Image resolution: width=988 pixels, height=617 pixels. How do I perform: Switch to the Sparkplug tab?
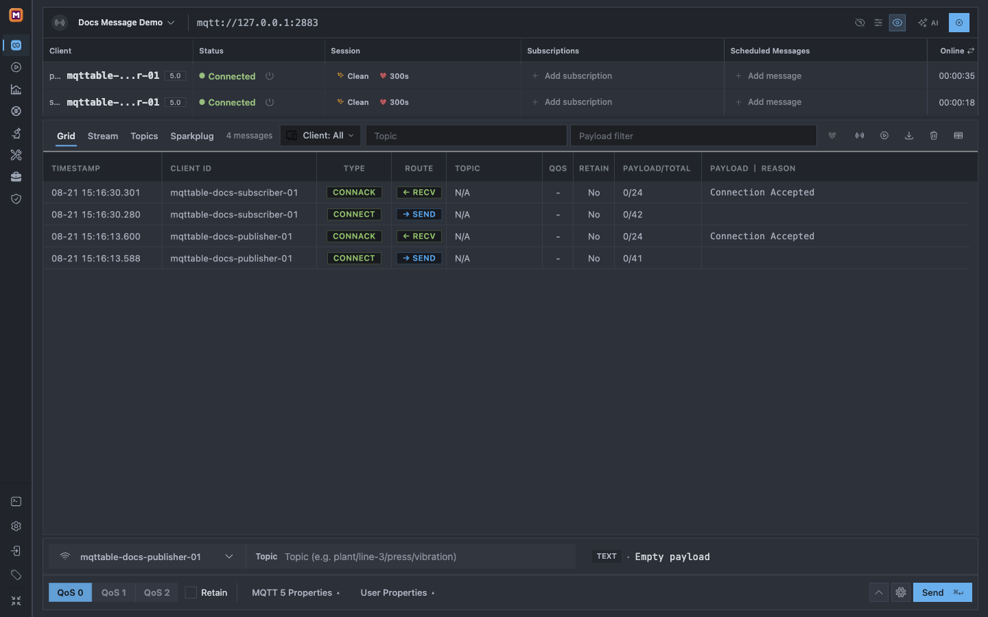[x=192, y=136]
